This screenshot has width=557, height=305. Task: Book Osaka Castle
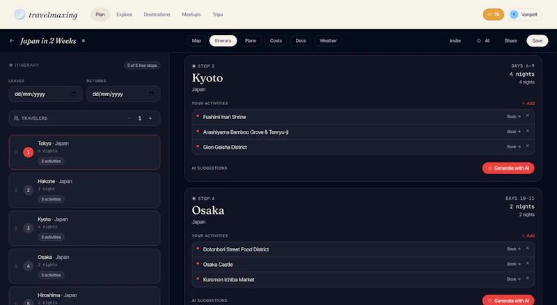pos(514,264)
